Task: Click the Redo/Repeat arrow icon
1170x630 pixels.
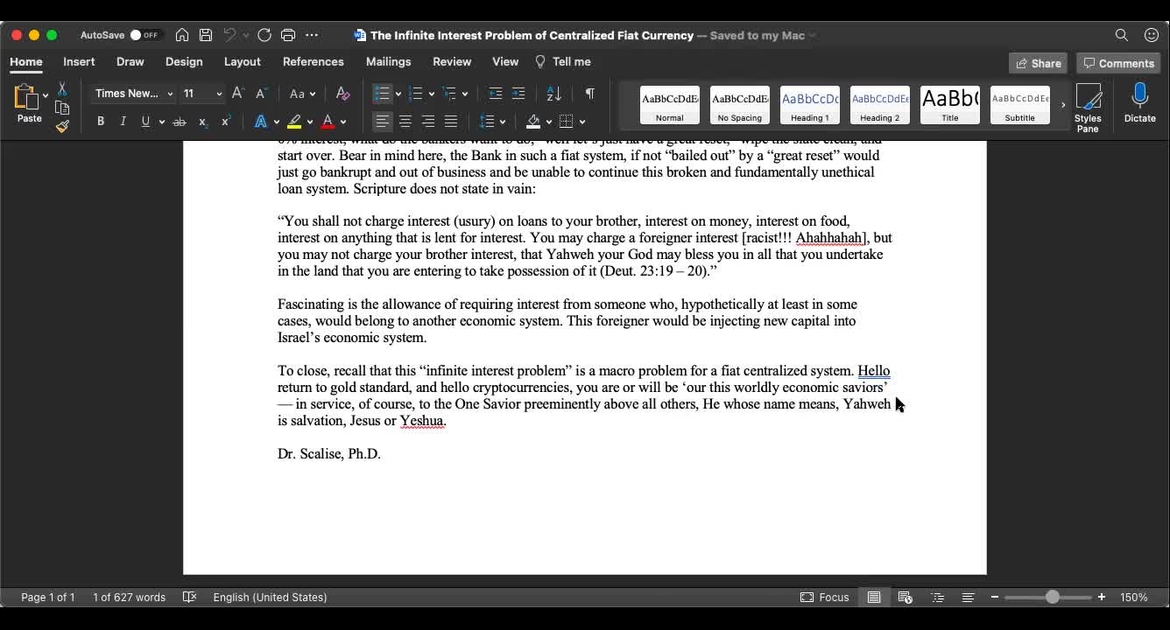Action: point(264,35)
